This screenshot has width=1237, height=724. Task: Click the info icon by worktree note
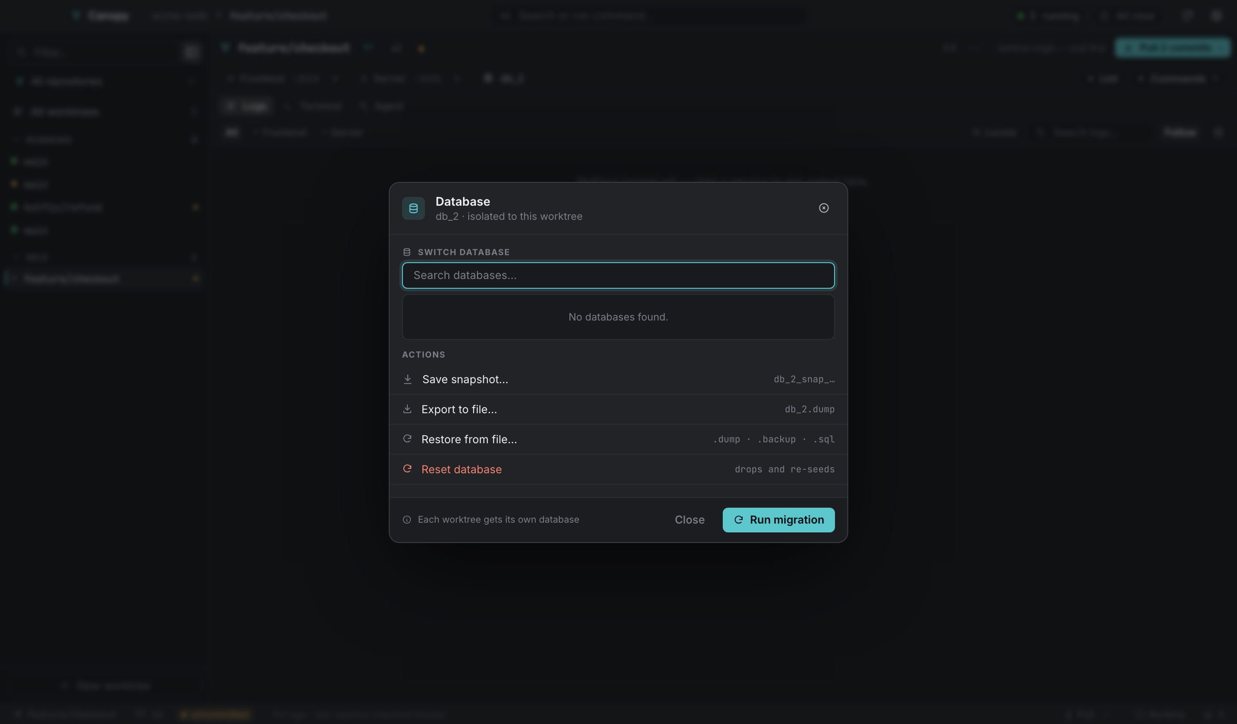pos(406,520)
